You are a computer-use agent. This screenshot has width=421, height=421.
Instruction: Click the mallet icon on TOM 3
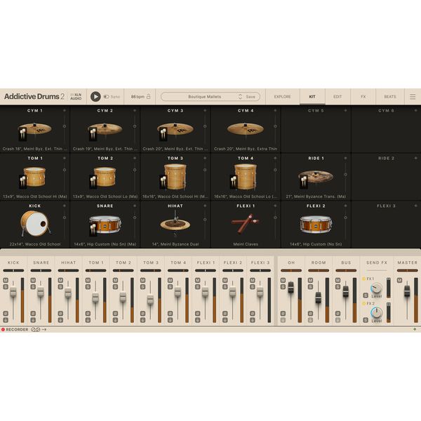[163, 182]
